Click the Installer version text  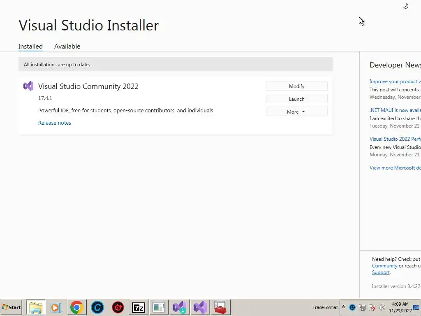[x=396, y=286]
